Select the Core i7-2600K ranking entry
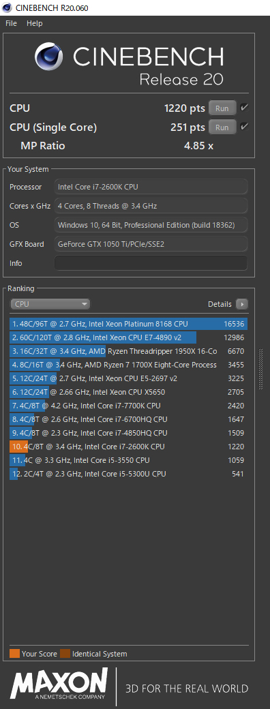This screenshot has height=709, width=270. point(128,447)
